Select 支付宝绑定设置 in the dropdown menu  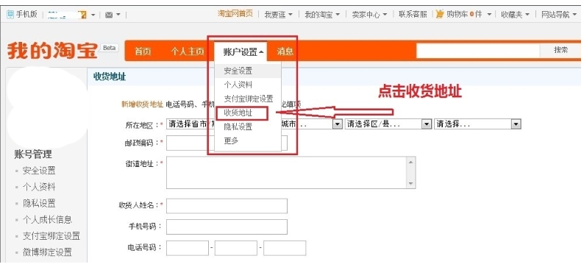pyautogui.click(x=248, y=99)
